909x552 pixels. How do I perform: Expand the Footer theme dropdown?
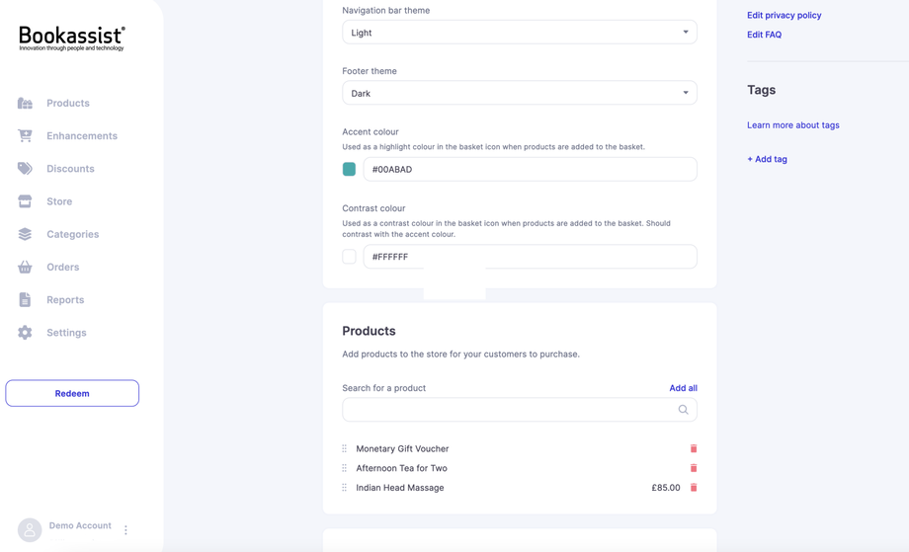[x=519, y=93]
